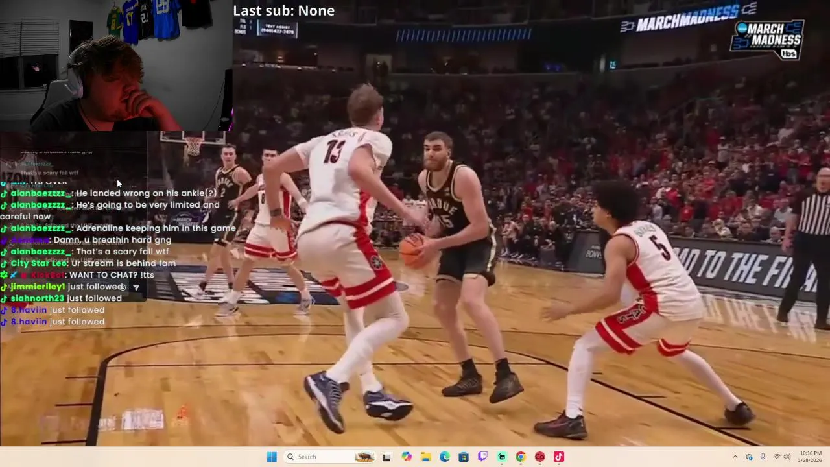Click the taskbar Search box

pyautogui.click(x=331, y=457)
